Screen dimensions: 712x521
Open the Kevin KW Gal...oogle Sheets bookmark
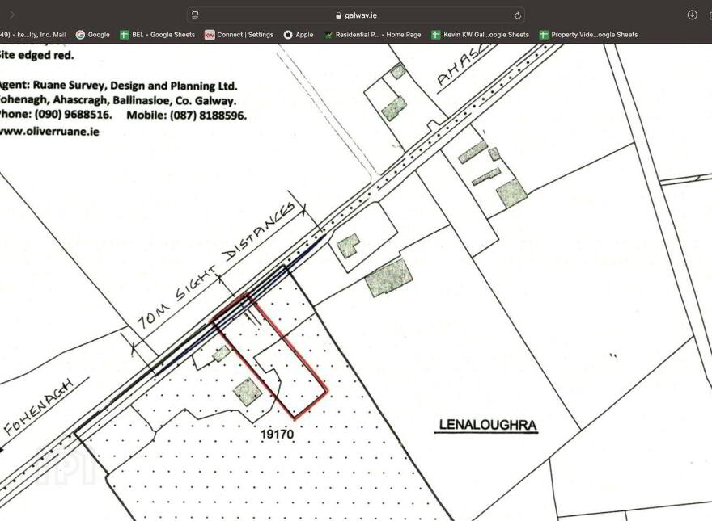click(480, 35)
